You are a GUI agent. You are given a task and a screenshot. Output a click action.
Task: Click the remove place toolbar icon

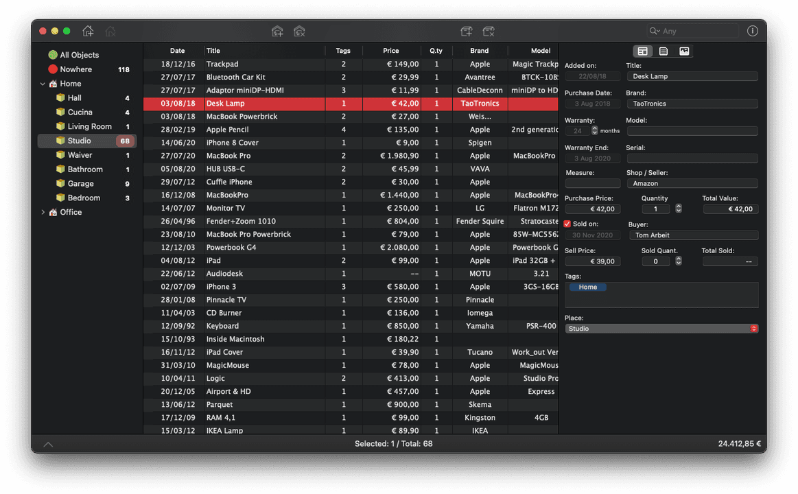(299, 31)
